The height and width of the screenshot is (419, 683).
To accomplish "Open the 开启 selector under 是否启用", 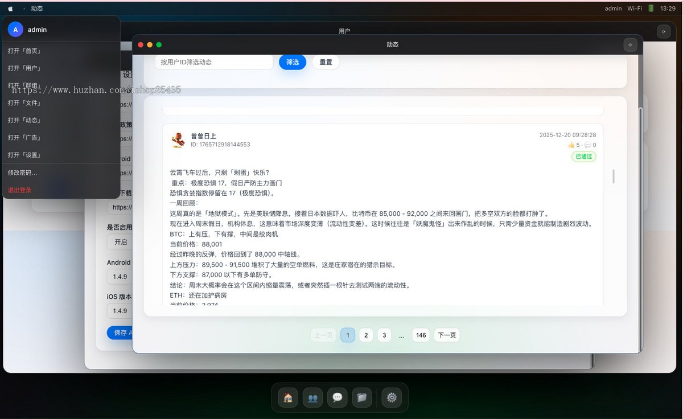I will [x=120, y=241].
